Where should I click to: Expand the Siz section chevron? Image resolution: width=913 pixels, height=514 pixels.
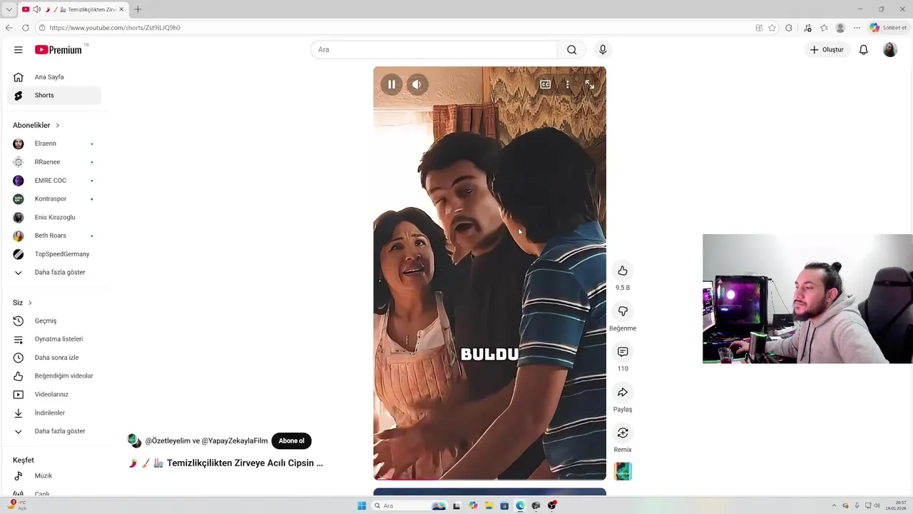(30, 303)
